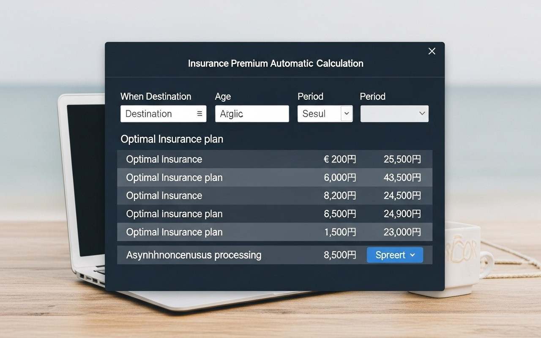
Task: Select the Optimal Insurance row priced 8,200円
Action: [164, 196]
